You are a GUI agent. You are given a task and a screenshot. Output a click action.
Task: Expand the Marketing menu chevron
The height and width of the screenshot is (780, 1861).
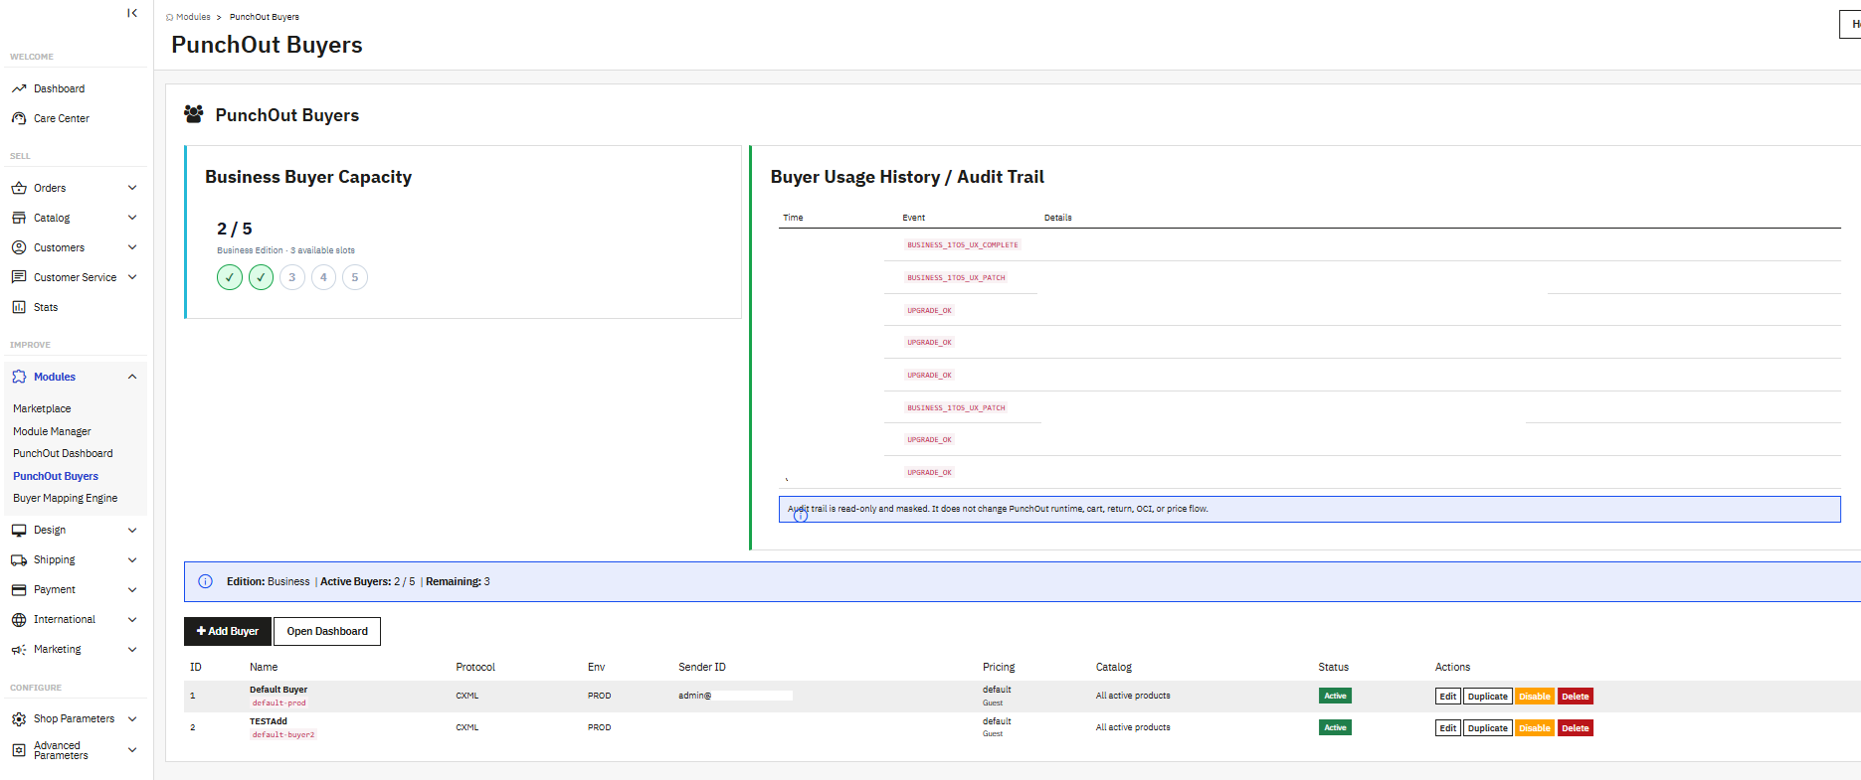132,650
